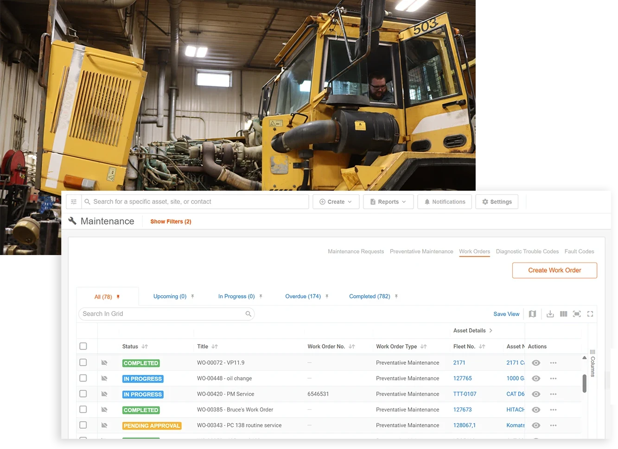Screen dimensions: 618x449
Task: Open the Create dropdown
Action: [336, 201]
